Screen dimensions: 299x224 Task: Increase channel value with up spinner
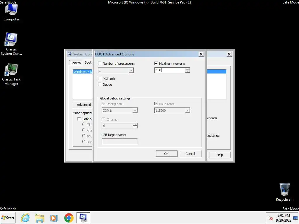[x=135, y=124]
